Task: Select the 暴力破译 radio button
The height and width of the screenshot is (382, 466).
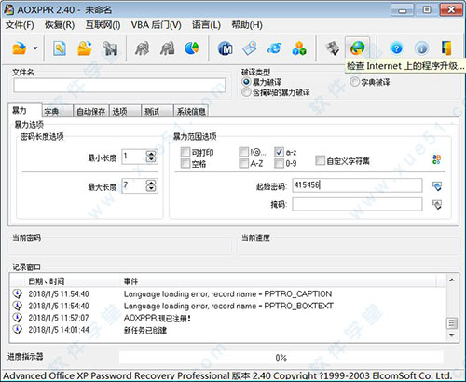Action: [x=246, y=82]
